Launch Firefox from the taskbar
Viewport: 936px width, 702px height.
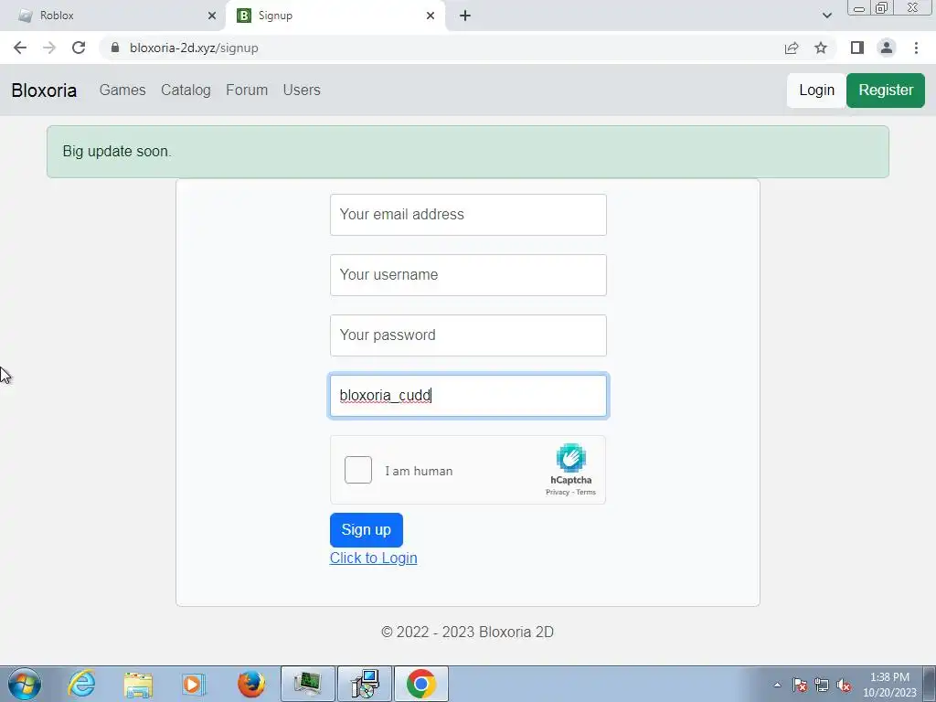pyautogui.click(x=250, y=684)
